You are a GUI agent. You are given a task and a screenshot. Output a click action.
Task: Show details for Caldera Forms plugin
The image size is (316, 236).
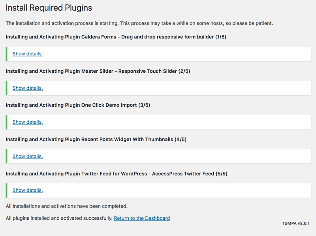[x=28, y=54]
